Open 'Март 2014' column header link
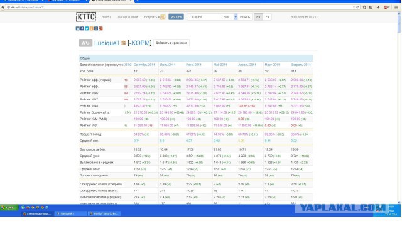 point(272,65)
